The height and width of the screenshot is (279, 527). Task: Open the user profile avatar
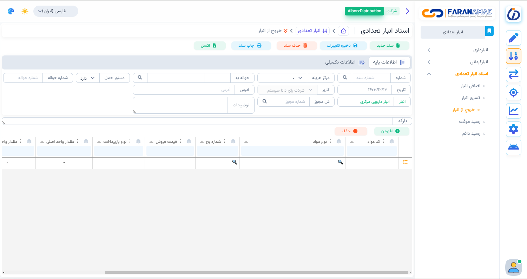[513, 267]
